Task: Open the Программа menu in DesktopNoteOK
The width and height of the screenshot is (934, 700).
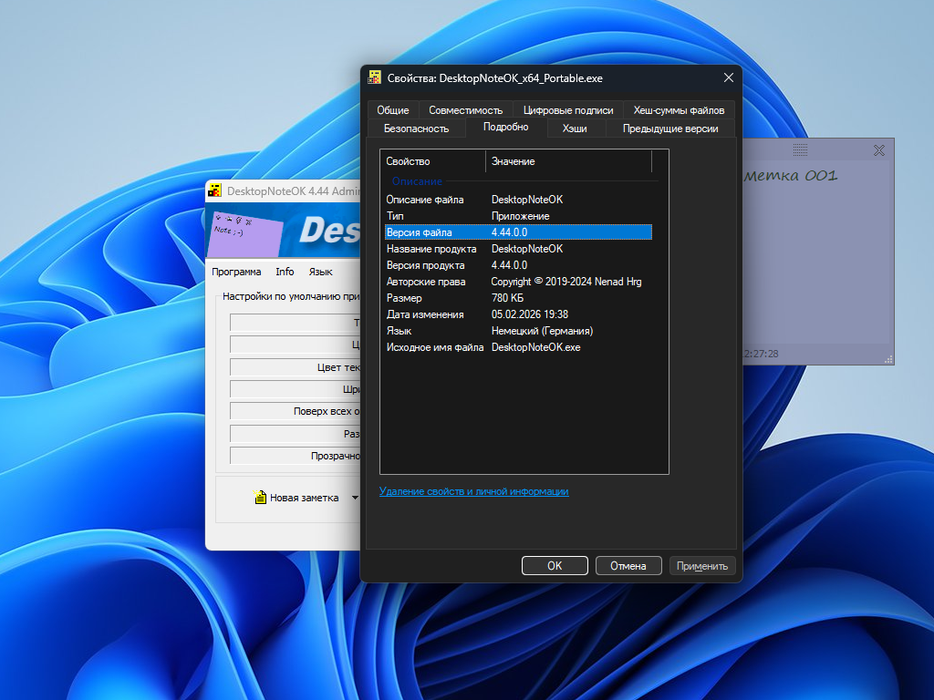Action: click(x=236, y=272)
